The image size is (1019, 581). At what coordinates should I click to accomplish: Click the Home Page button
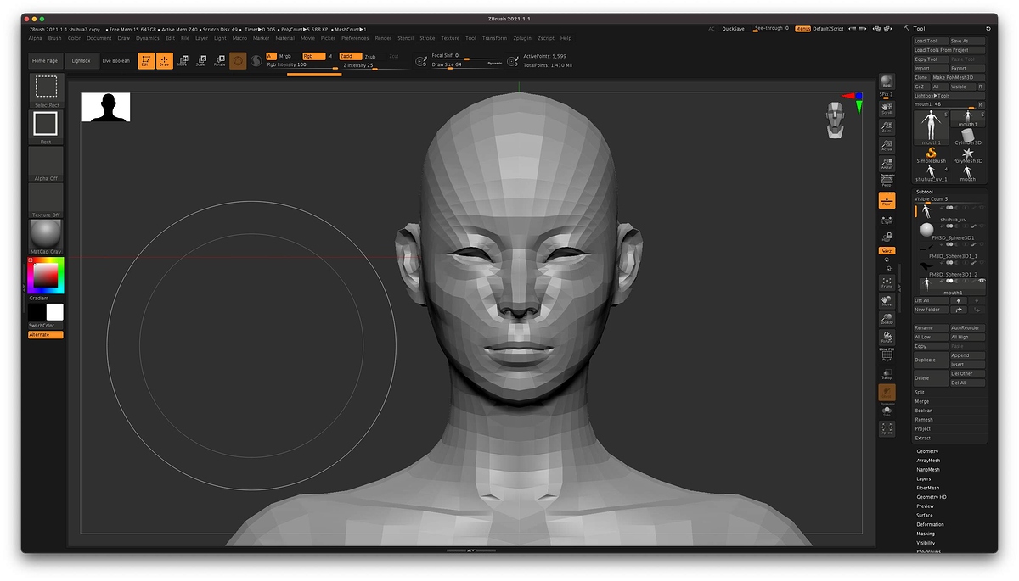[46, 61]
